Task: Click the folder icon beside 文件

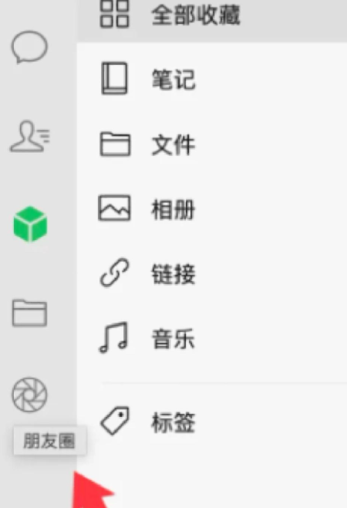Action: tap(115, 144)
